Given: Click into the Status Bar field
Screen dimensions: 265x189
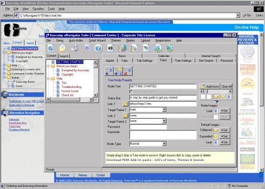Looking at the screenshot, I should tap(163, 98).
